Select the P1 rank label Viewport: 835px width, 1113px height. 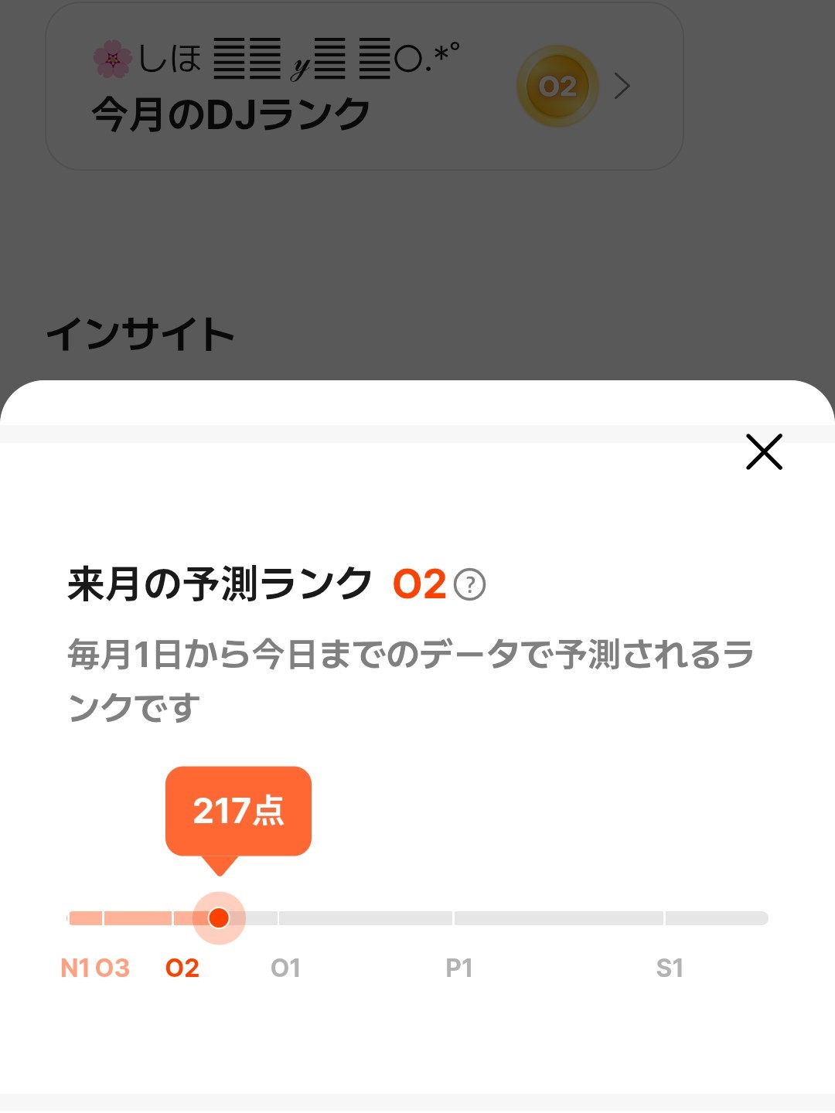point(459,968)
